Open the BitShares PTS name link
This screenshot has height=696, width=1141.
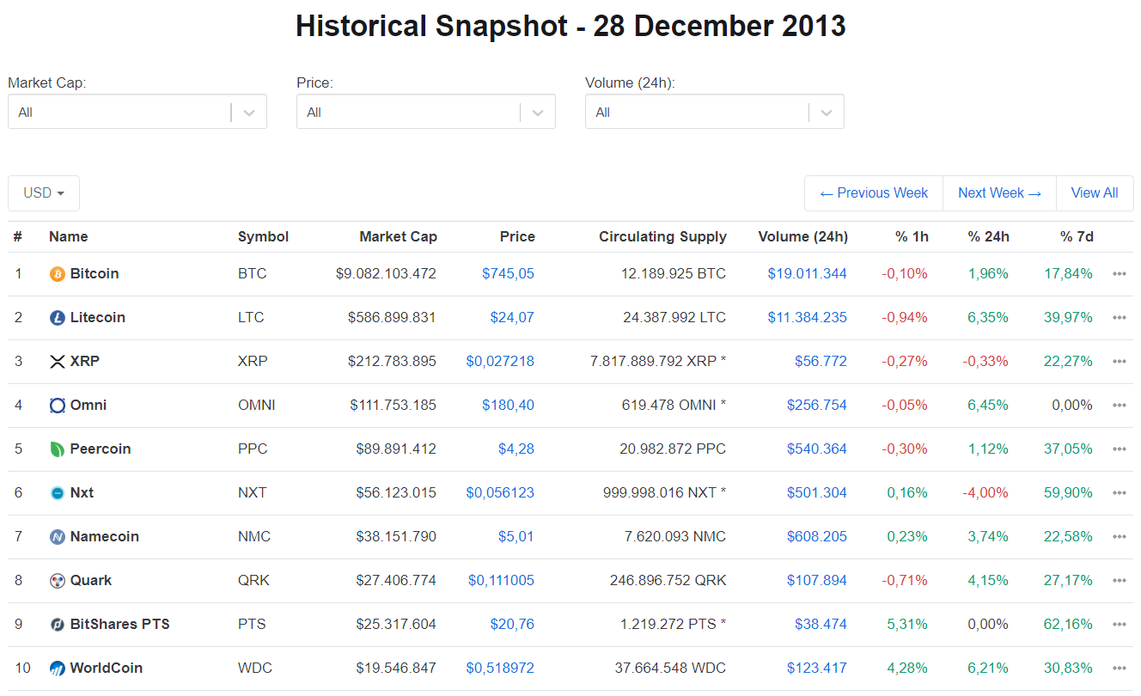[119, 625]
